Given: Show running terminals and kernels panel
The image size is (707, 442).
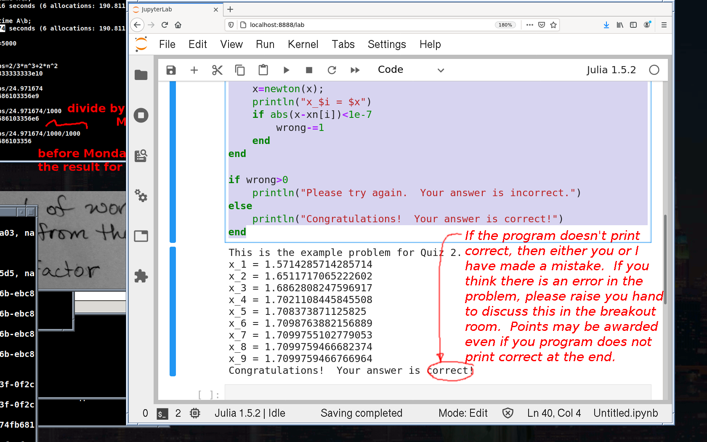Looking at the screenshot, I should [141, 115].
